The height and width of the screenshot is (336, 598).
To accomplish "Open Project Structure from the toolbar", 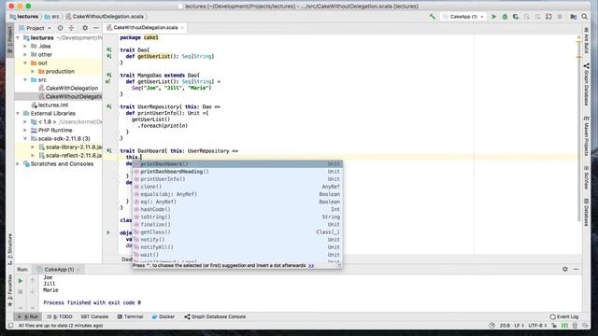I will (573, 17).
